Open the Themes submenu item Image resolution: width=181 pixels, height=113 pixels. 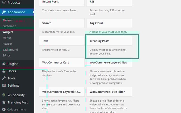8,20
